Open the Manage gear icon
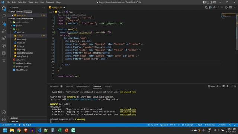Viewport: 238px width, 134px height. click(4, 119)
